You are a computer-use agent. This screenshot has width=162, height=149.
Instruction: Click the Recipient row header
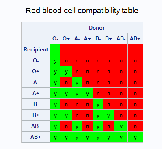click(x=36, y=49)
